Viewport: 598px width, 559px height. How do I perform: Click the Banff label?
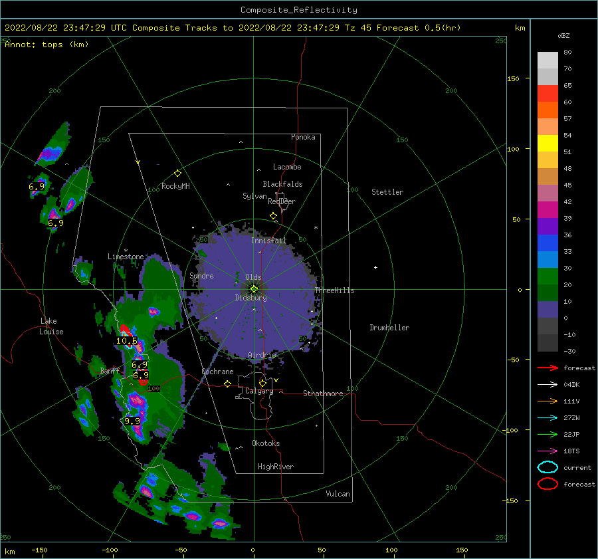110,371
